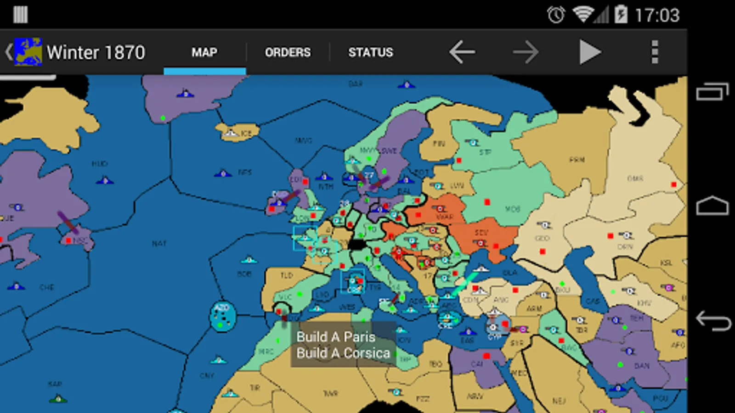735x413 pixels.
Task: Tap the Build A Corsica order
Action: [343, 353]
